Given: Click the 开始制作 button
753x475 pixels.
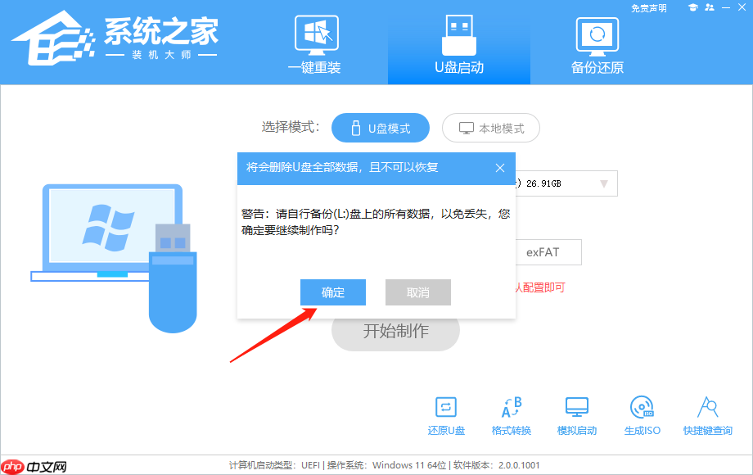Looking at the screenshot, I should click(x=395, y=330).
